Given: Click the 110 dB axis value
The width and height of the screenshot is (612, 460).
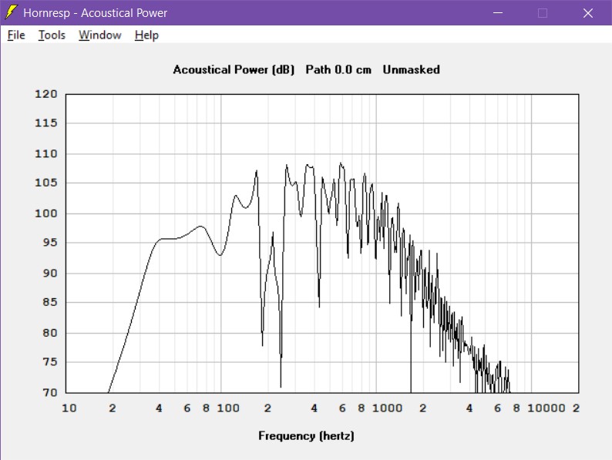Looking at the screenshot, I should click(46, 154).
